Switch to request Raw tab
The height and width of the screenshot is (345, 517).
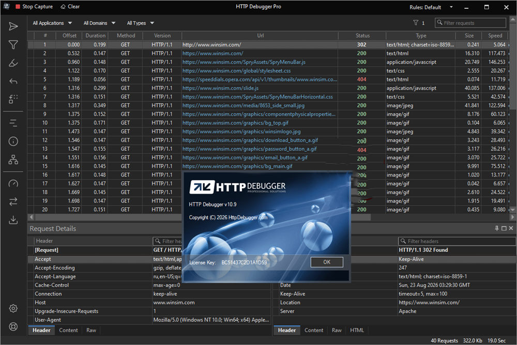tap(91, 330)
